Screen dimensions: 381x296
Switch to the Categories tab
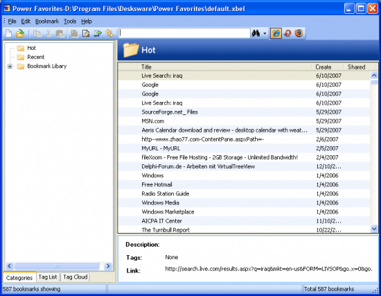click(19, 278)
